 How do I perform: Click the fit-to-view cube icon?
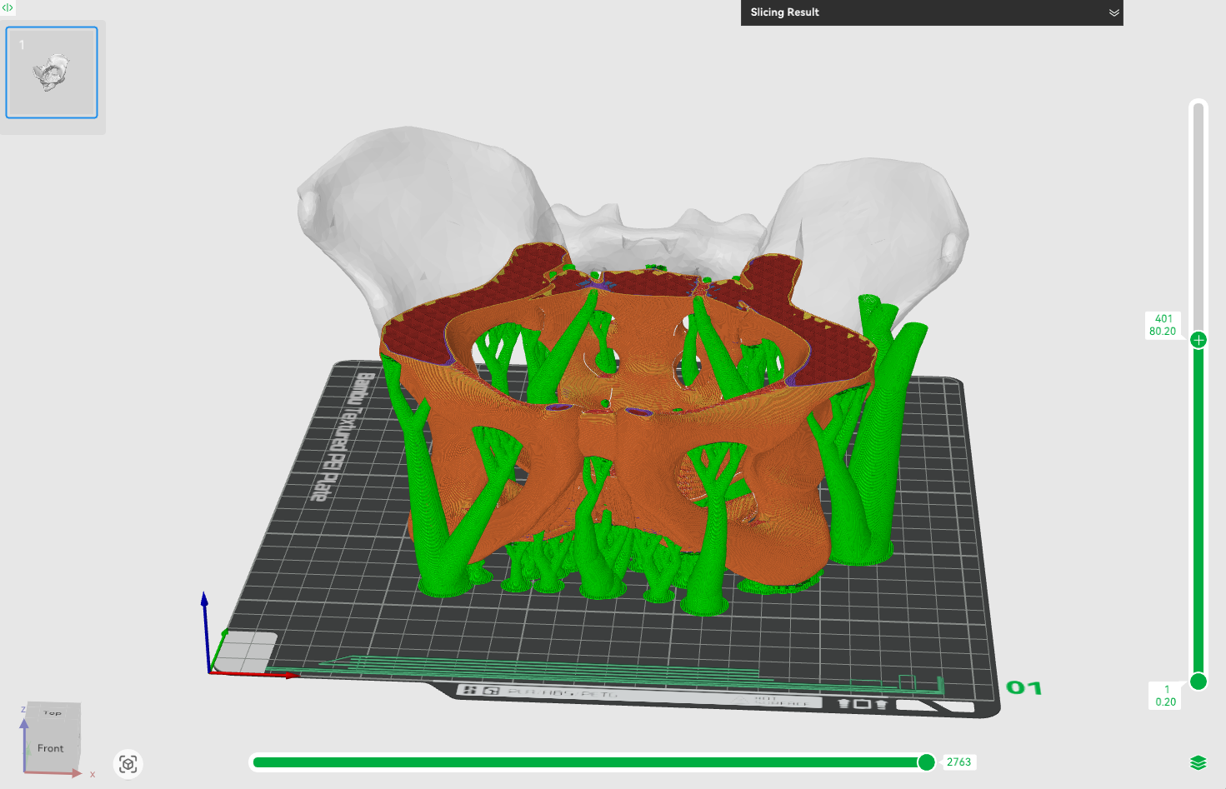128,764
